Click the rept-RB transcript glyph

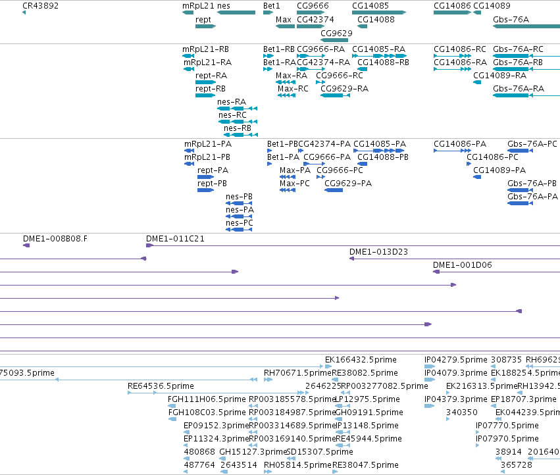[205, 95]
